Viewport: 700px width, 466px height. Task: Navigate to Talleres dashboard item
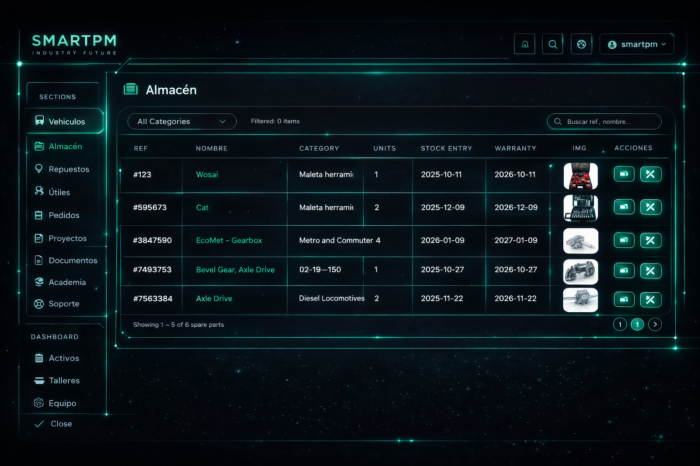point(64,380)
